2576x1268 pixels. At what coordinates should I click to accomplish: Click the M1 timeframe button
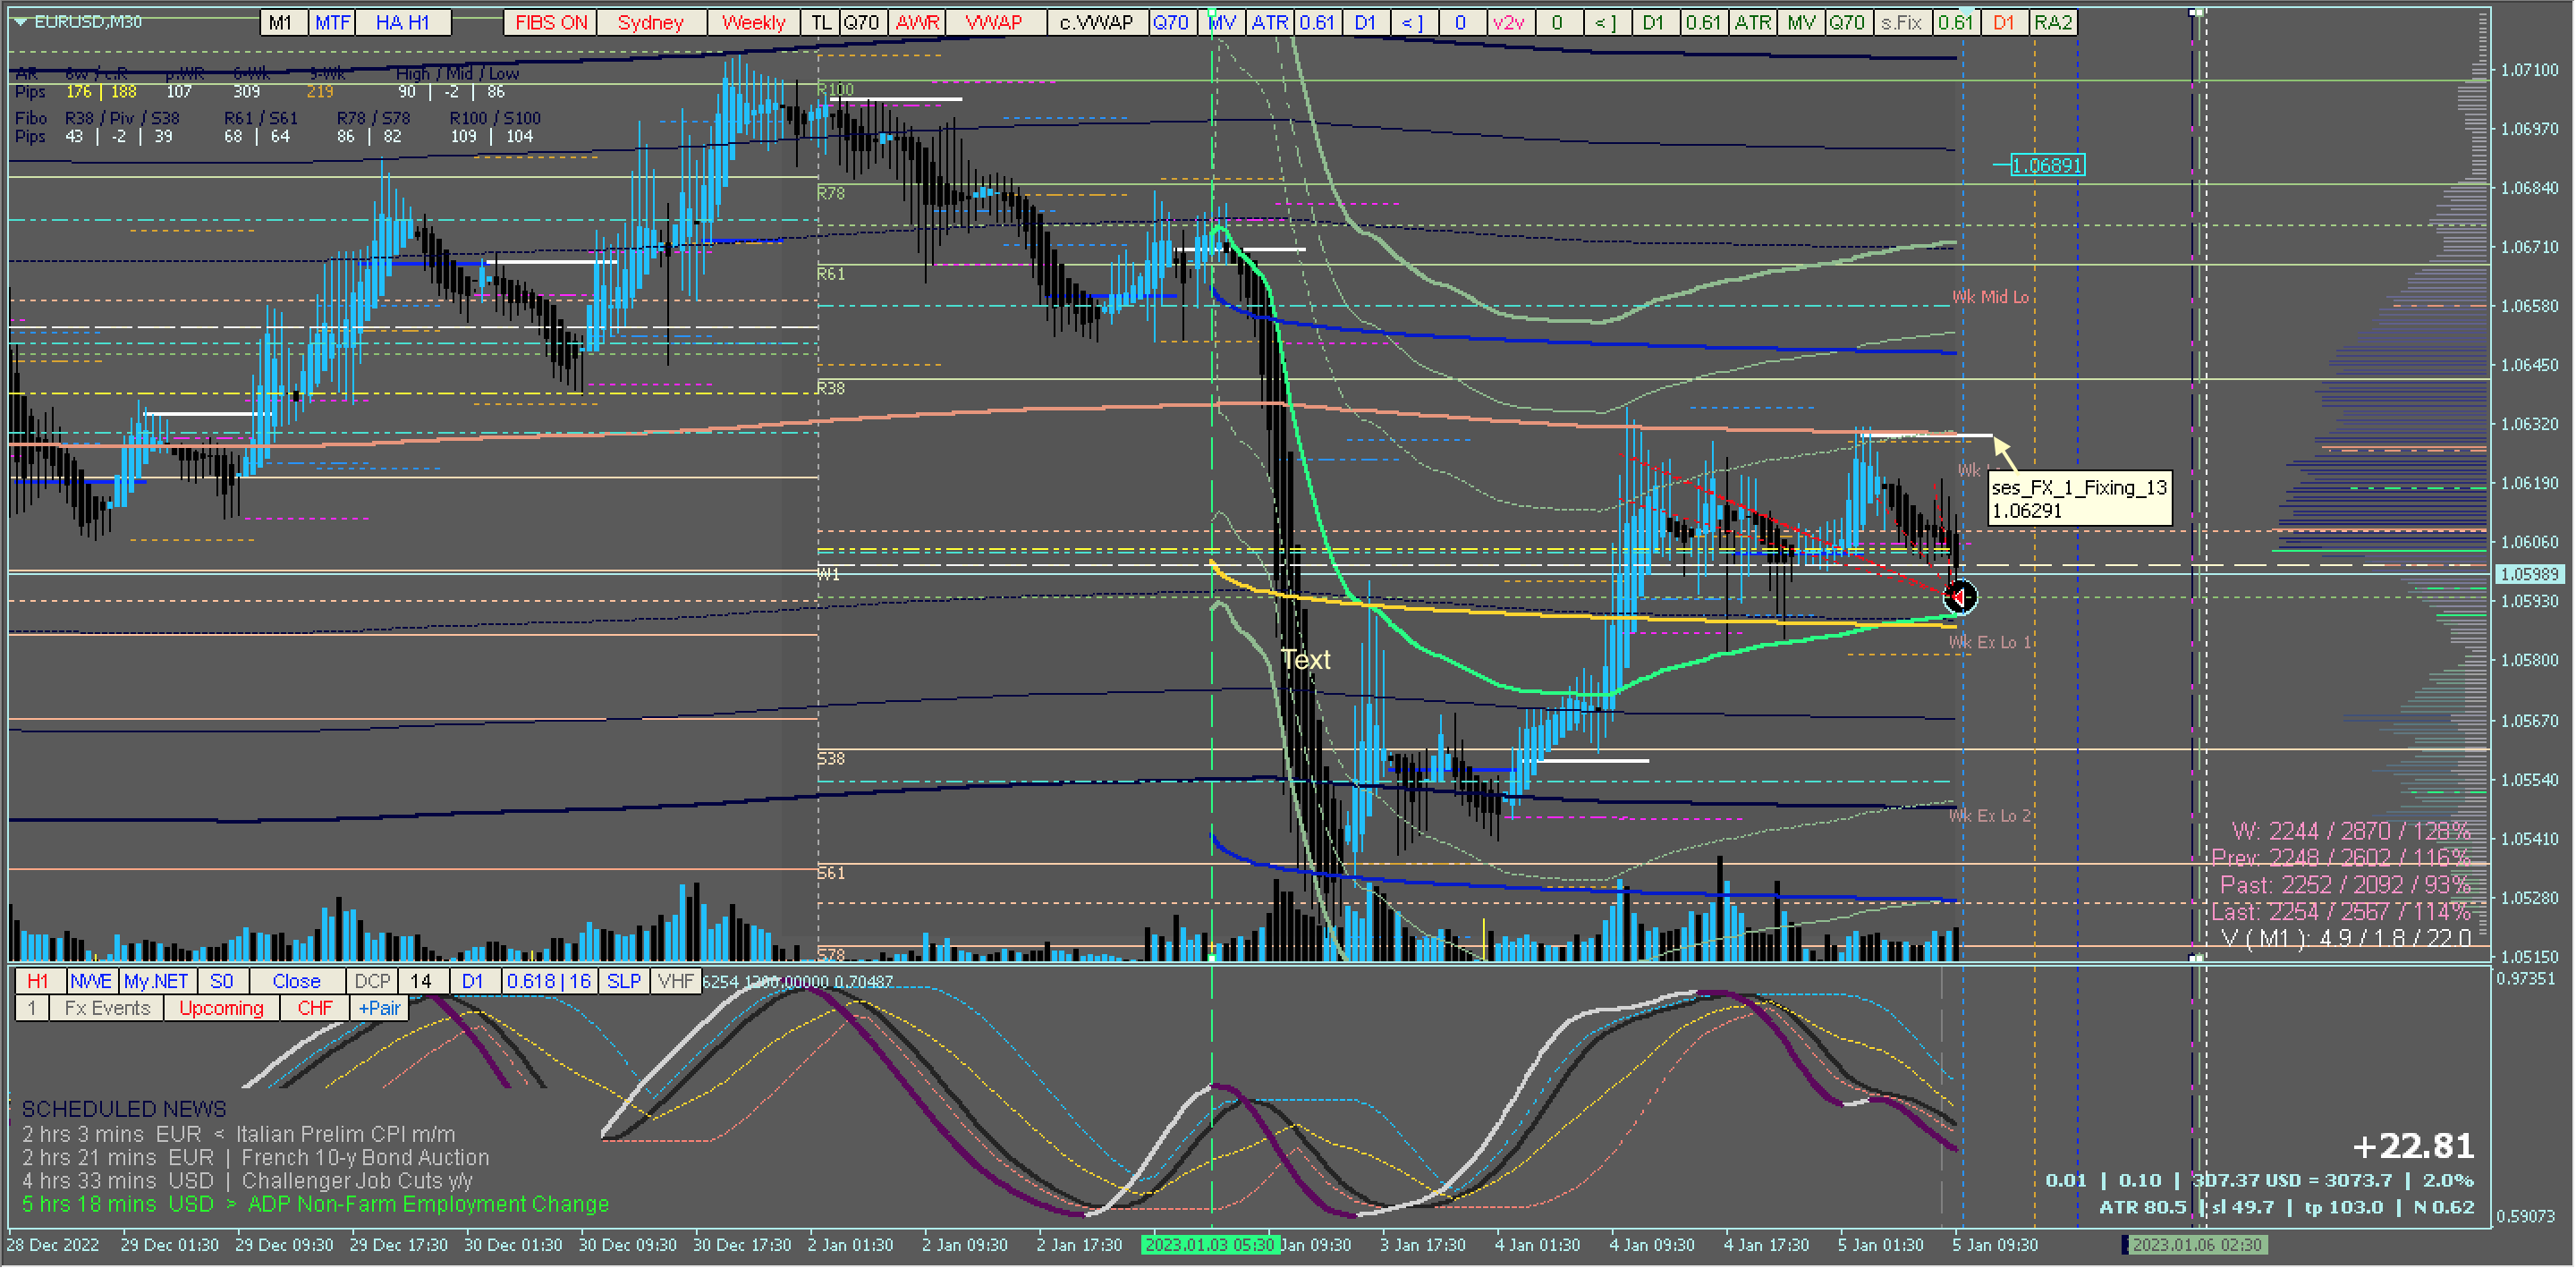pos(281,22)
